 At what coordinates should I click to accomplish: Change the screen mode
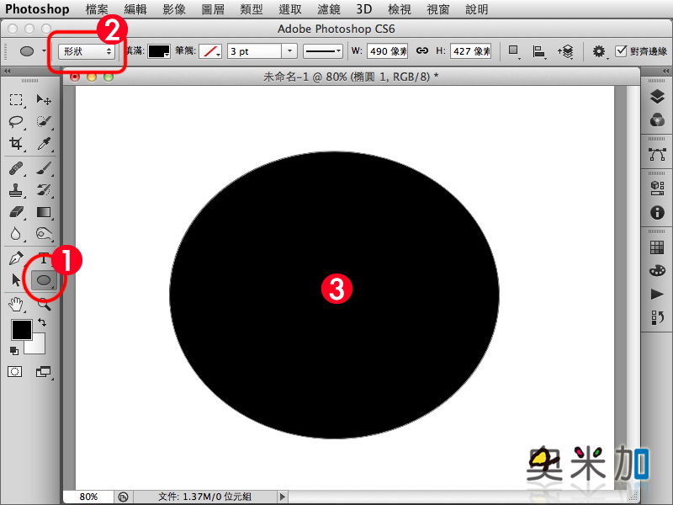click(x=43, y=371)
